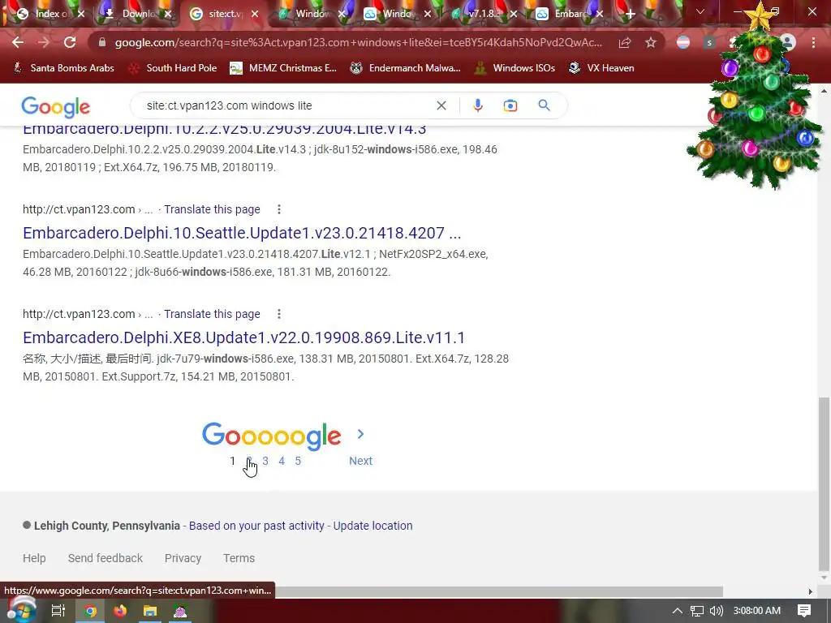Open 'Santa Bombs Arabs' bookmark
Image resolution: width=831 pixels, height=623 pixels.
tap(63, 68)
